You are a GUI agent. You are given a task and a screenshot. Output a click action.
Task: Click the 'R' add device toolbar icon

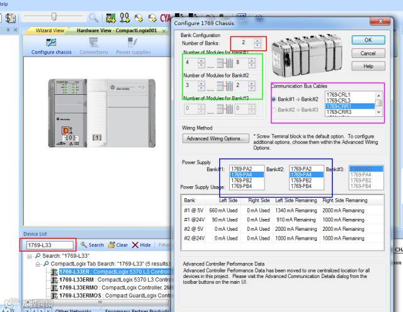139,18
